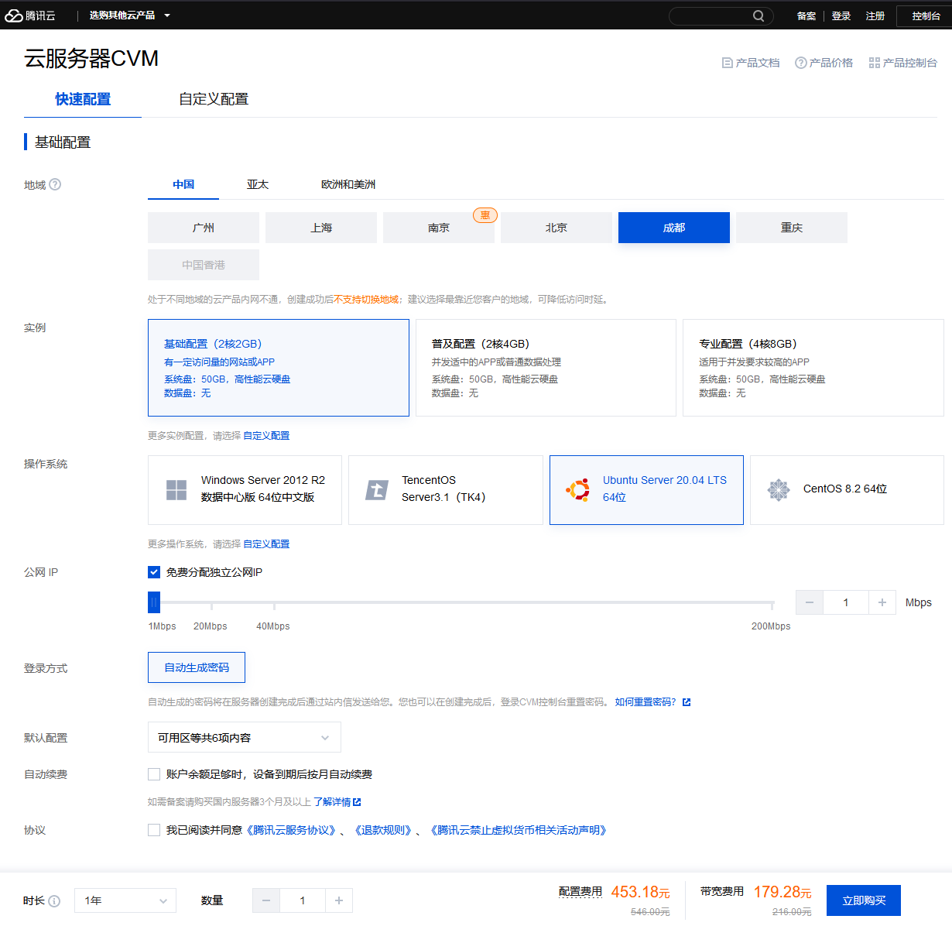Screen dimensions: 952x926
Task: Click the quantity input field
Action: point(303,900)
